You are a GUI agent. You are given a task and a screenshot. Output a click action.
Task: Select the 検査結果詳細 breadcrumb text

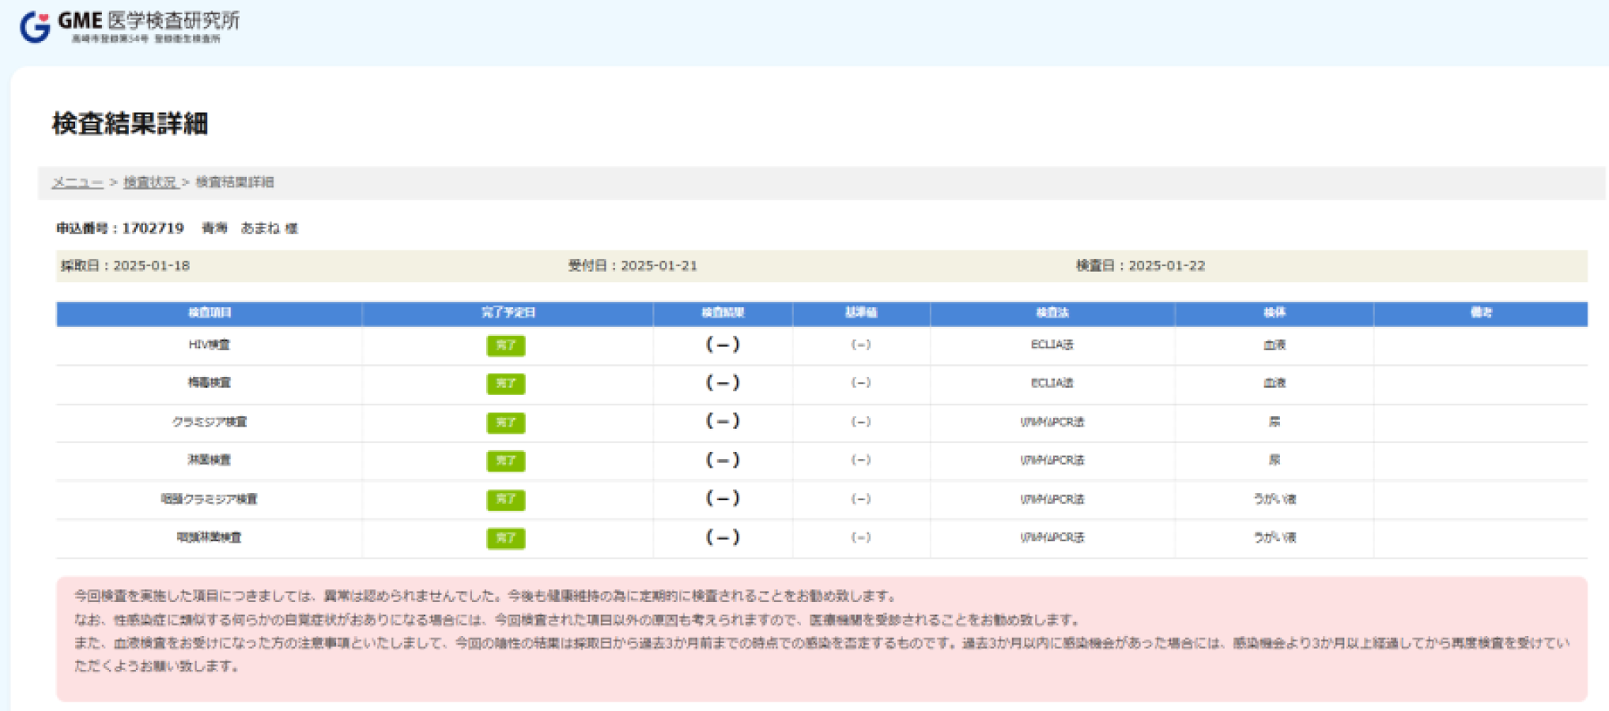coord(235,182)
